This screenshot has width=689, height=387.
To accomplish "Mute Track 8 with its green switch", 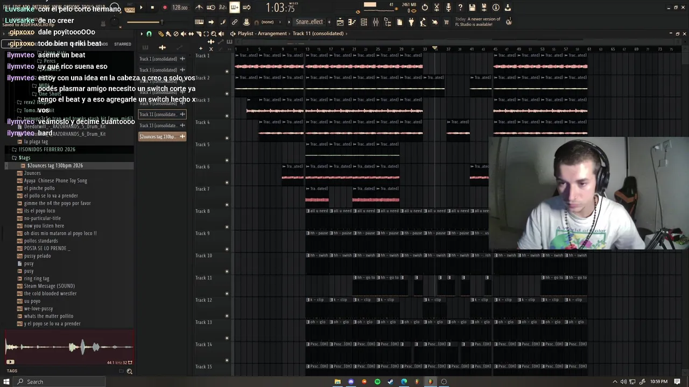I will (227, 226).
